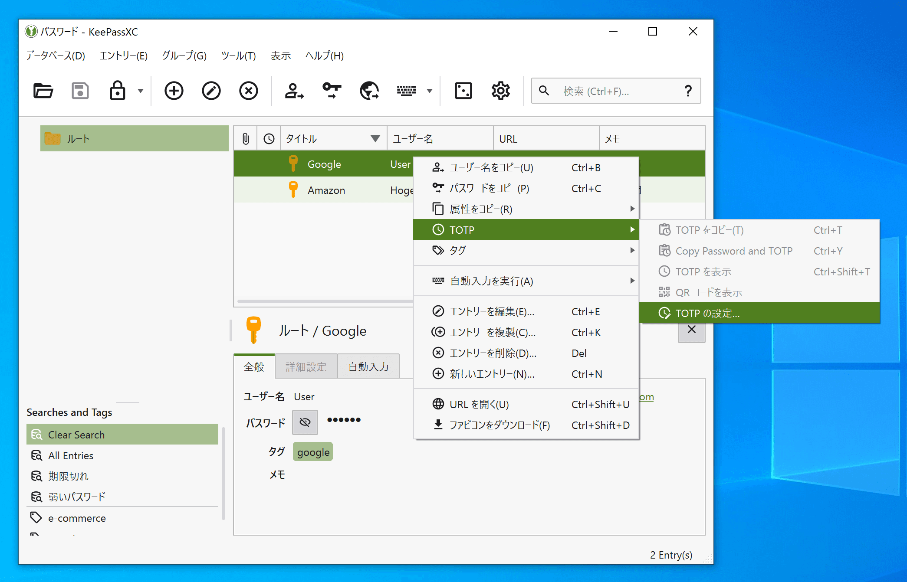Click the attachment paperclip column header
This screenshot has height=582, width=907.
coord(246,139)
